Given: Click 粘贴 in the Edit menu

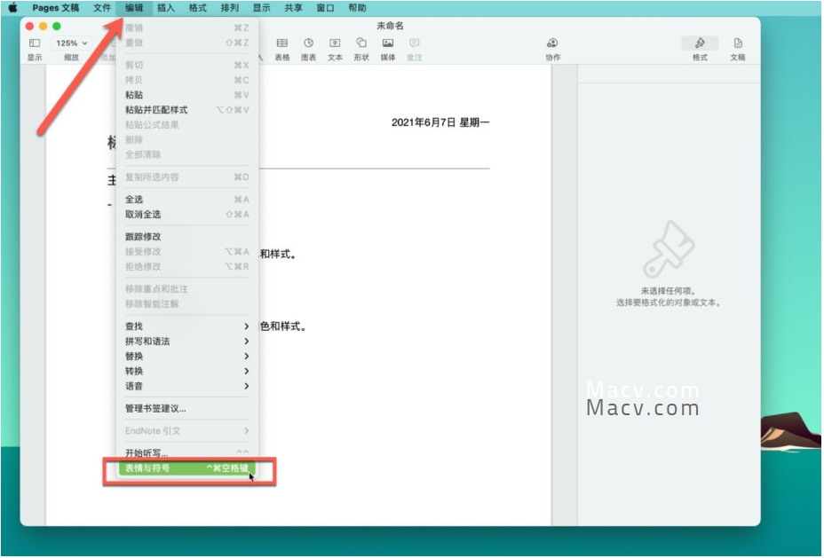Looking at the screenshot, I should tap(135, 95).
